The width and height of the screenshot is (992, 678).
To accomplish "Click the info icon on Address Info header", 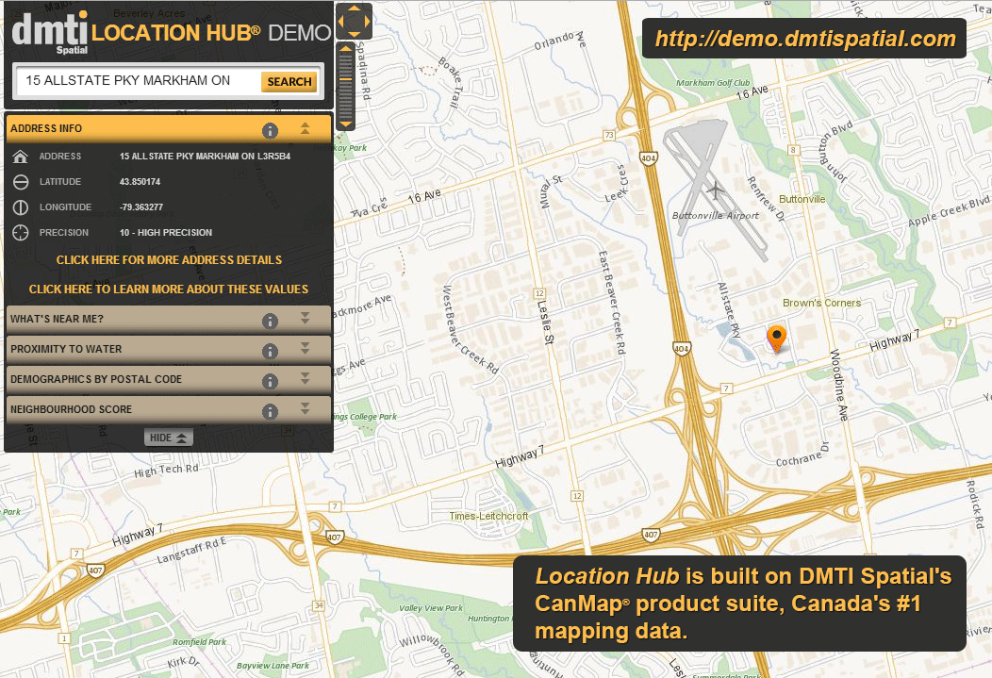I will (270, 130).
